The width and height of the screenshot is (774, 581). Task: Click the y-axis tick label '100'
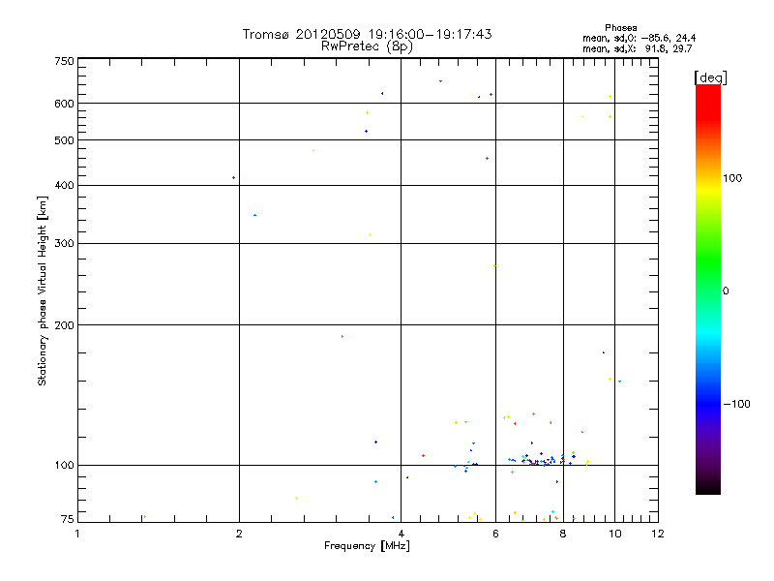click(64, 465)
